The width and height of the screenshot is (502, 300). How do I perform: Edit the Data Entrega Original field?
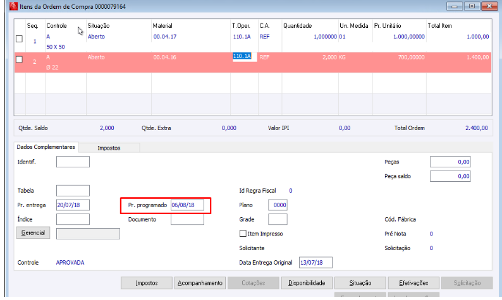click(315, 263)
